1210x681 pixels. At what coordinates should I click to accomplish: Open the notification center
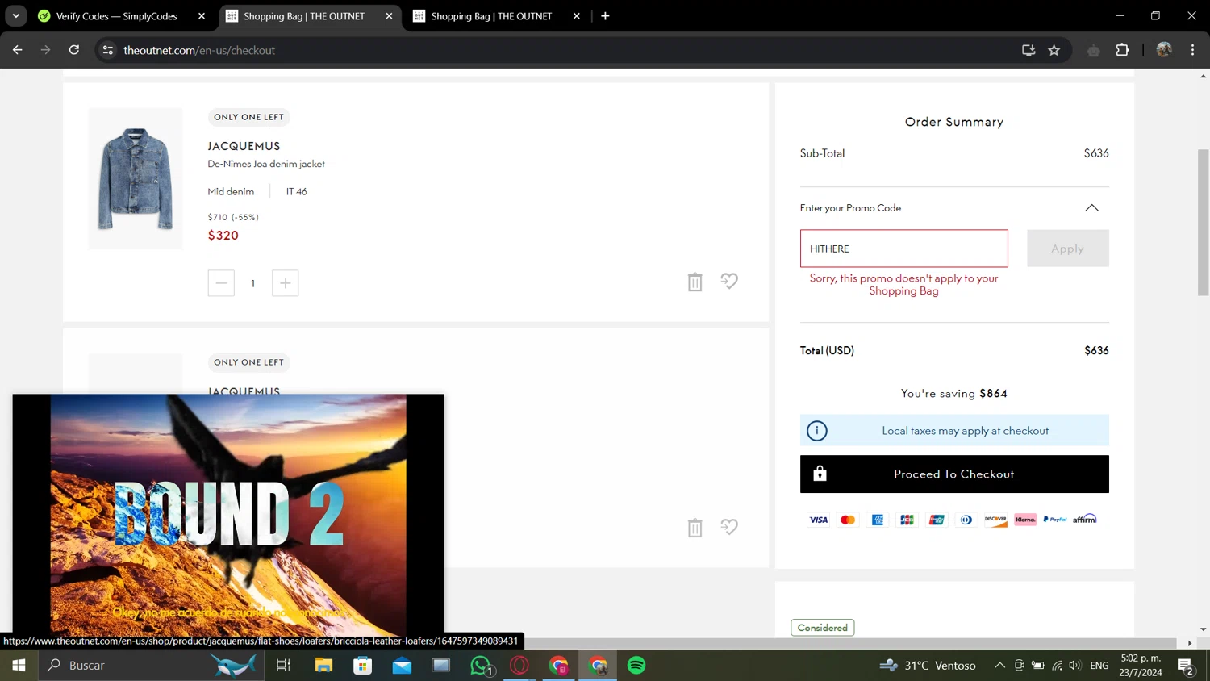point(1186,666)
